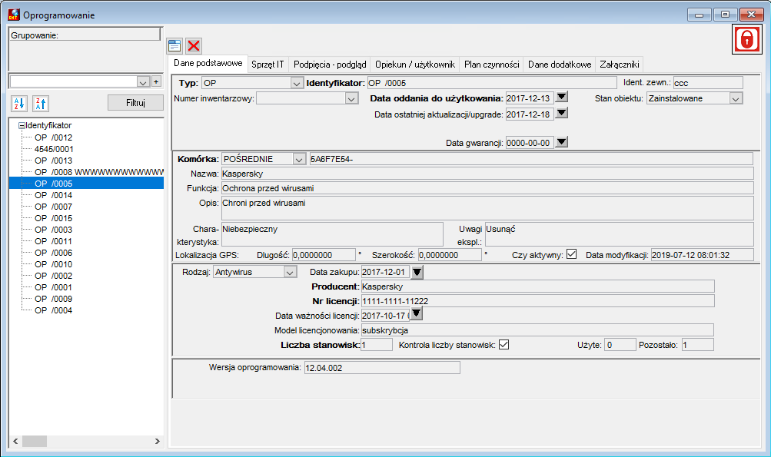771x457 pixels.
Task: Click the Producent field
Action: coord(537,286)
